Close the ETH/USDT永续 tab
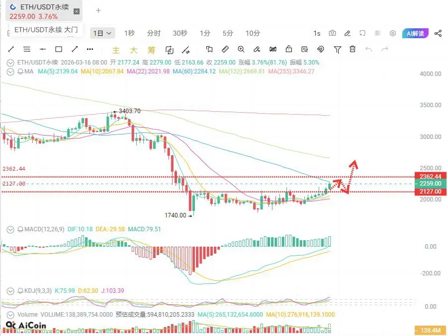This screenshot has width=447, height=336. pos(77,11)
